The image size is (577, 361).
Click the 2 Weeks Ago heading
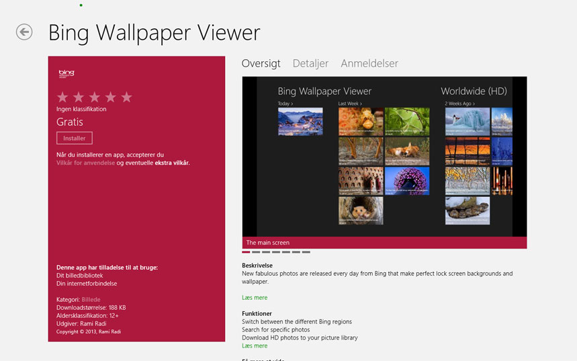click(459, 104)
